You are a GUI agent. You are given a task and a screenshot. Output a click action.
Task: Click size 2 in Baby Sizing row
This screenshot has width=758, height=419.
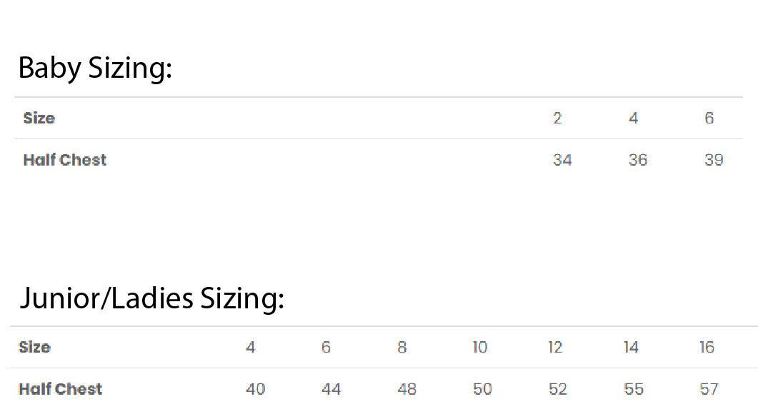(557, 118)
